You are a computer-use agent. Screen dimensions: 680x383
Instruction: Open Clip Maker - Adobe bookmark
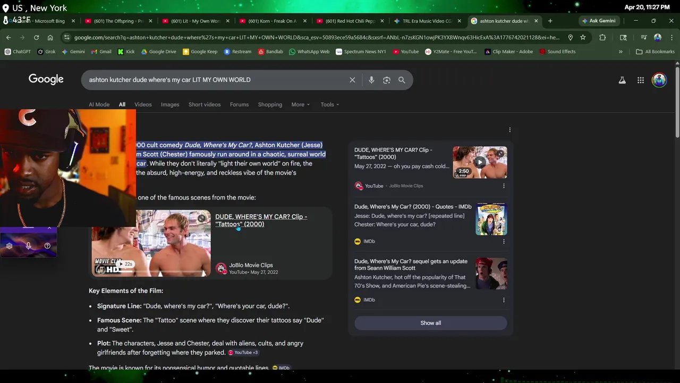pos(508,52)
